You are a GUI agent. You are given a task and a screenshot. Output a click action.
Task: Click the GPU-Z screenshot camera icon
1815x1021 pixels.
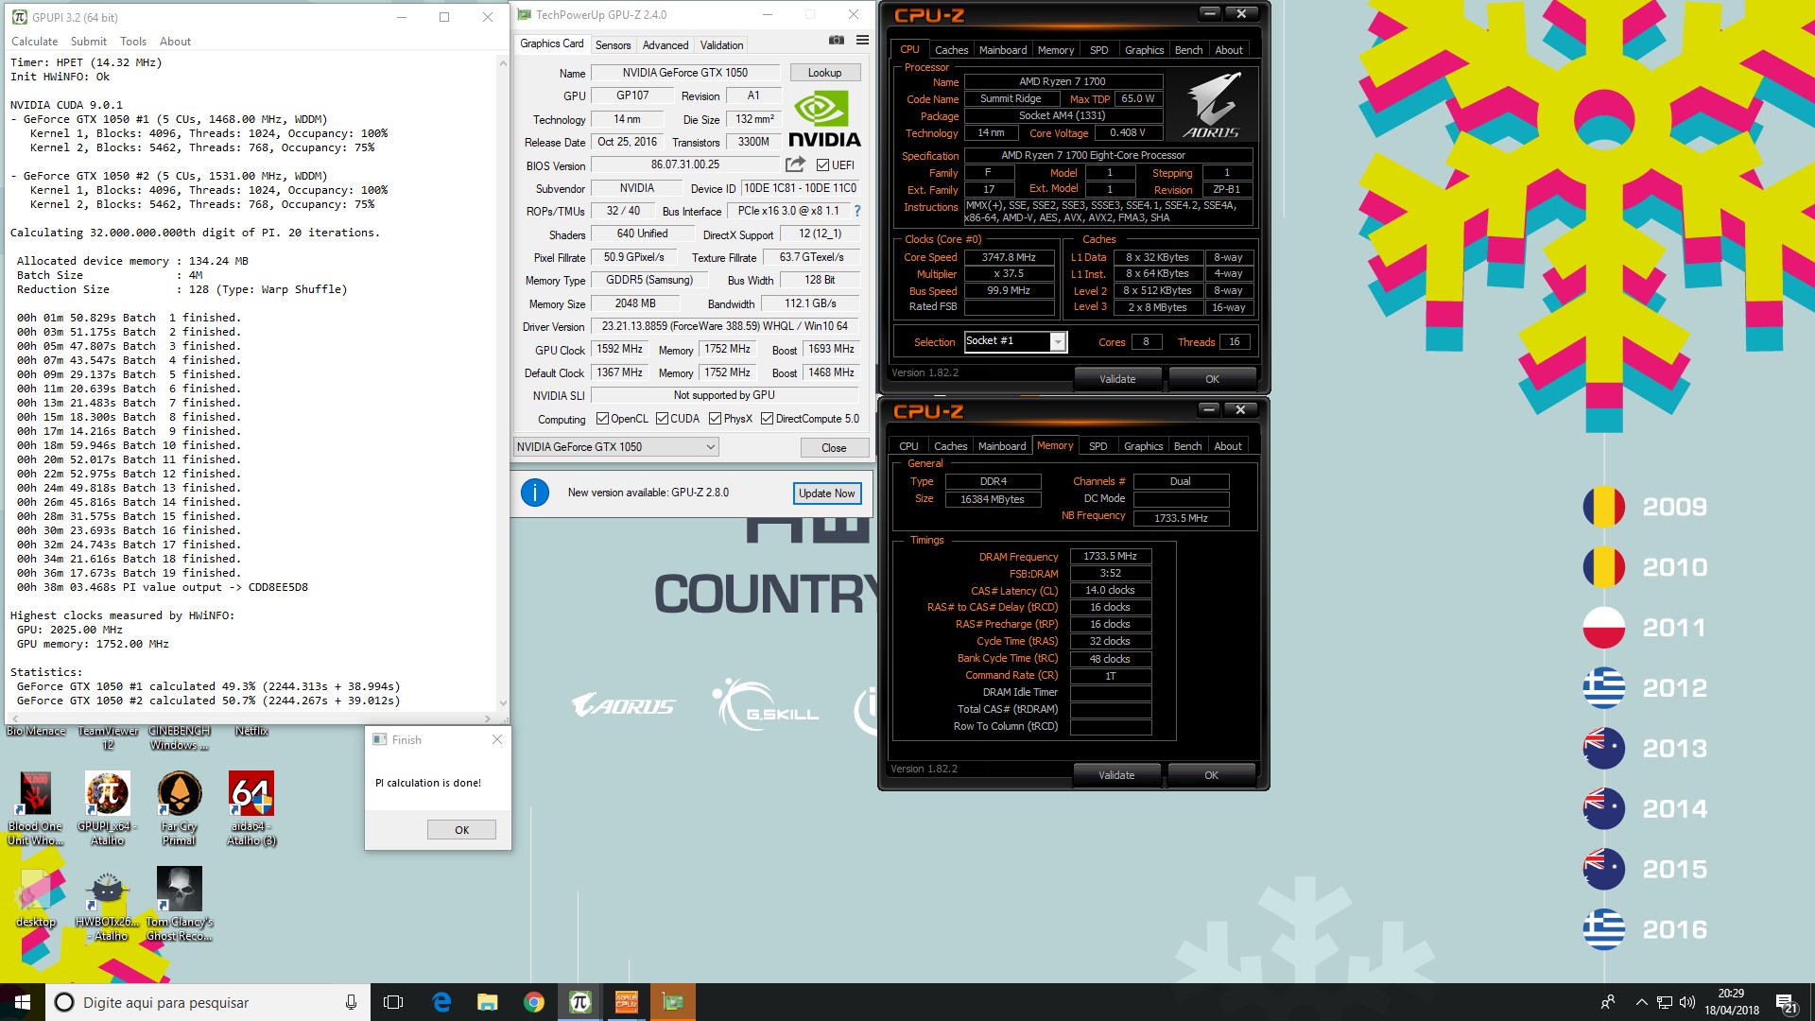pos(836,41)
